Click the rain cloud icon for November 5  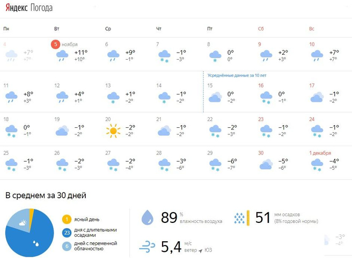(62, 55)
